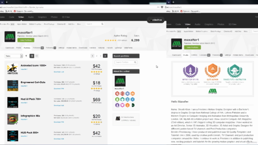Click the shield-shaped Pocket icon in address bar
The width and height of the screenshot is (258, 145).
tap(162, 7)
